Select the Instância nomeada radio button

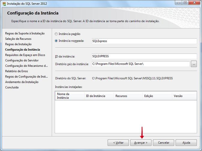(x=56, y=41)
